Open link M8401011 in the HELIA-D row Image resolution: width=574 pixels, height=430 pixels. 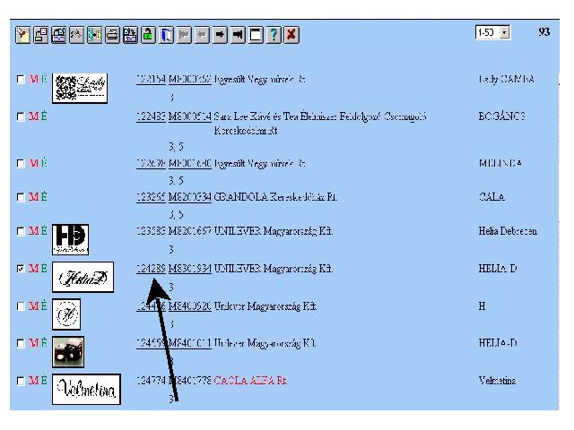[x=189, y=344]
